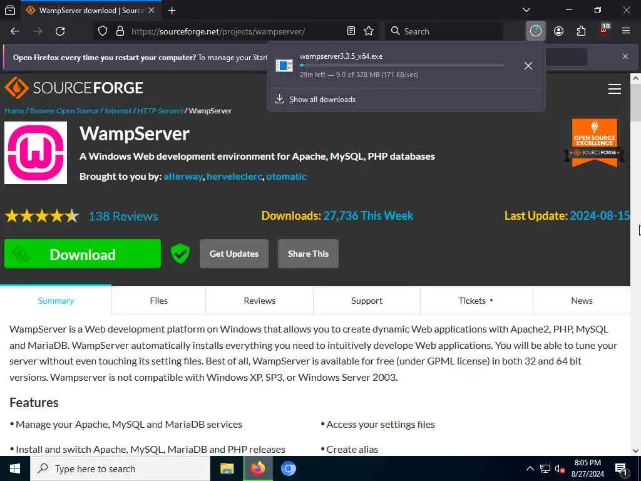Click the Share This button
The image size is (641, 481).
[x=308, y=254]
